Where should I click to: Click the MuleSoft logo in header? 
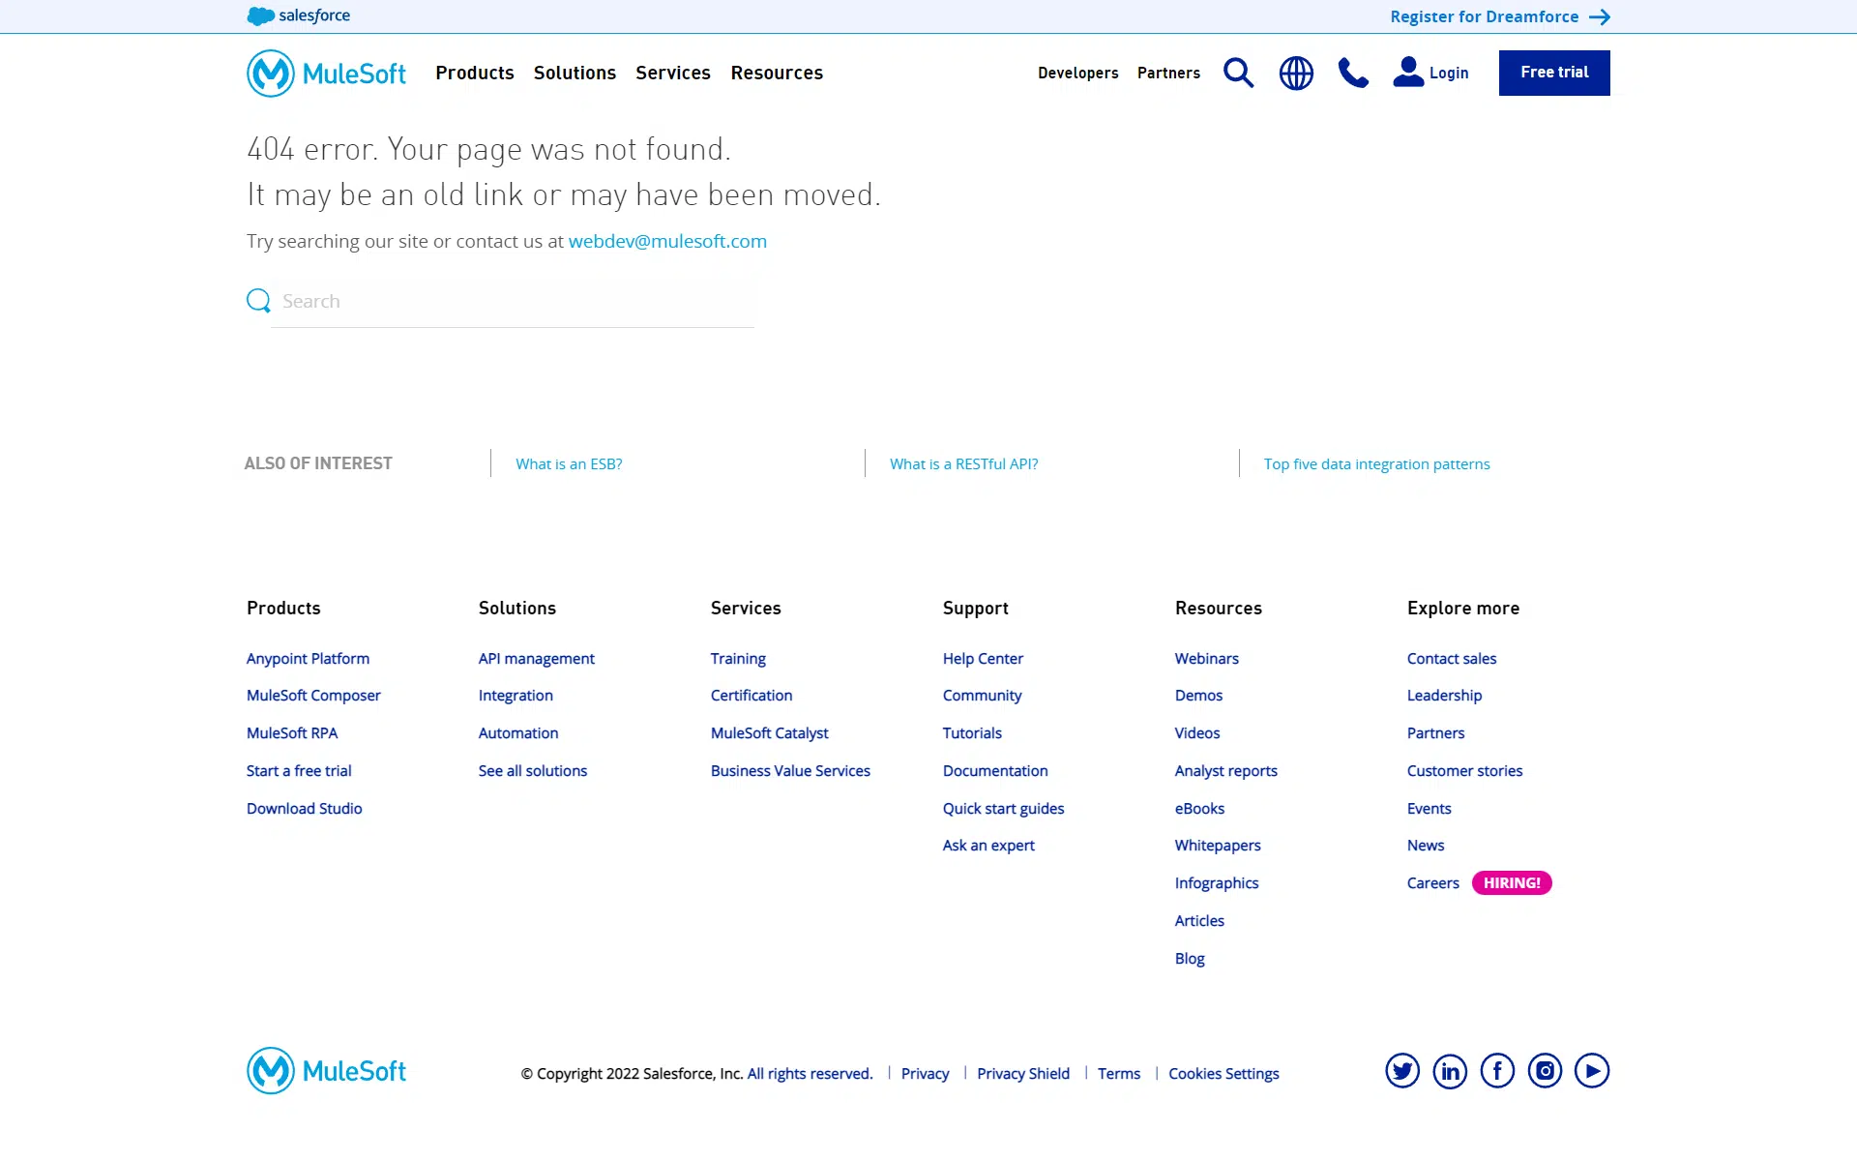326,73
